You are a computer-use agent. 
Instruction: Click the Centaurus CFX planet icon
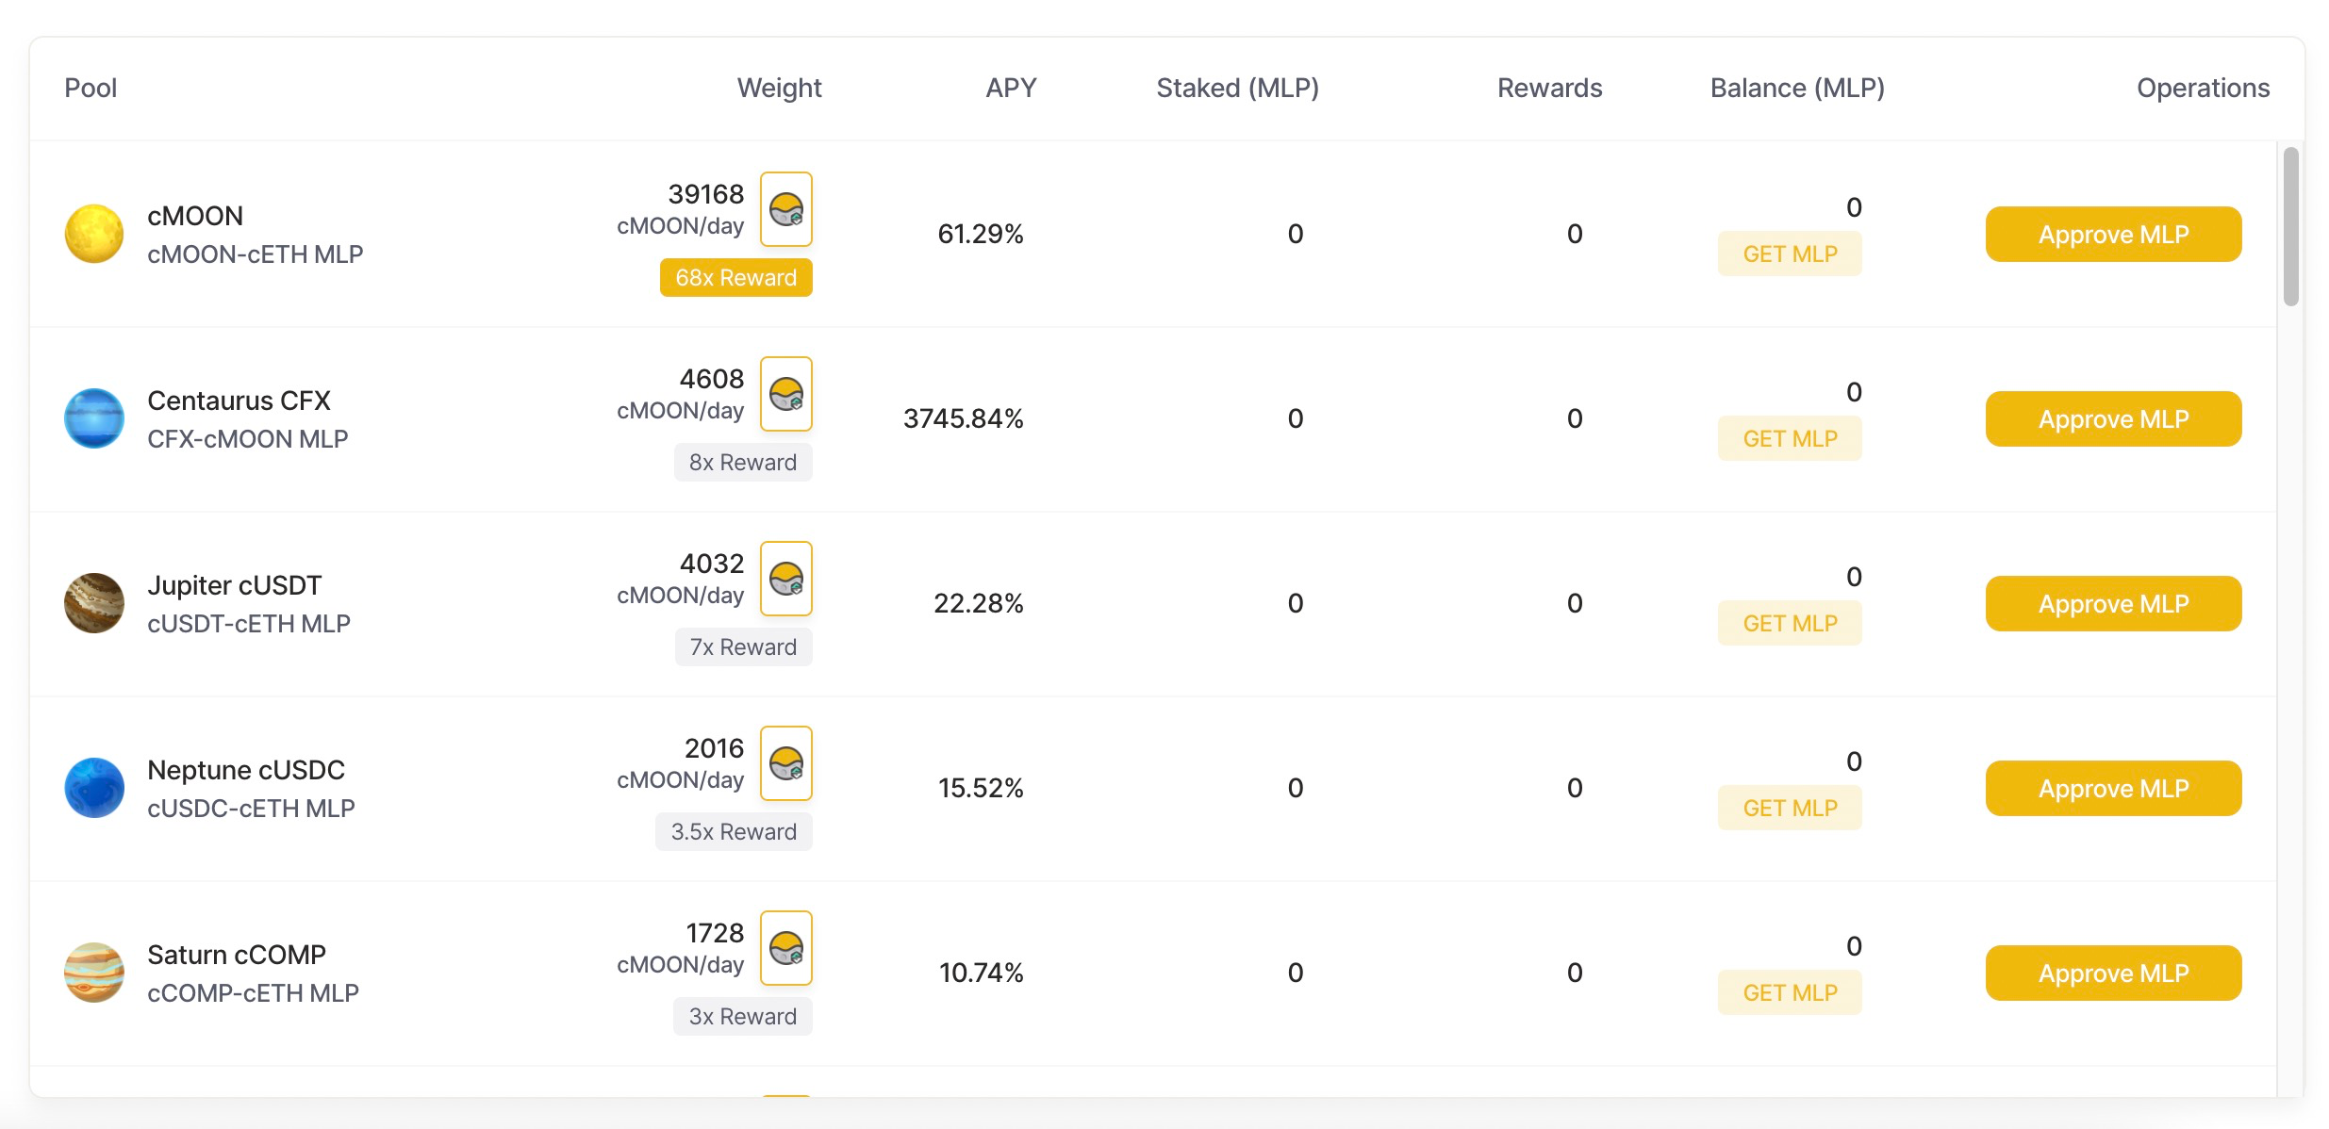point(94,418)
